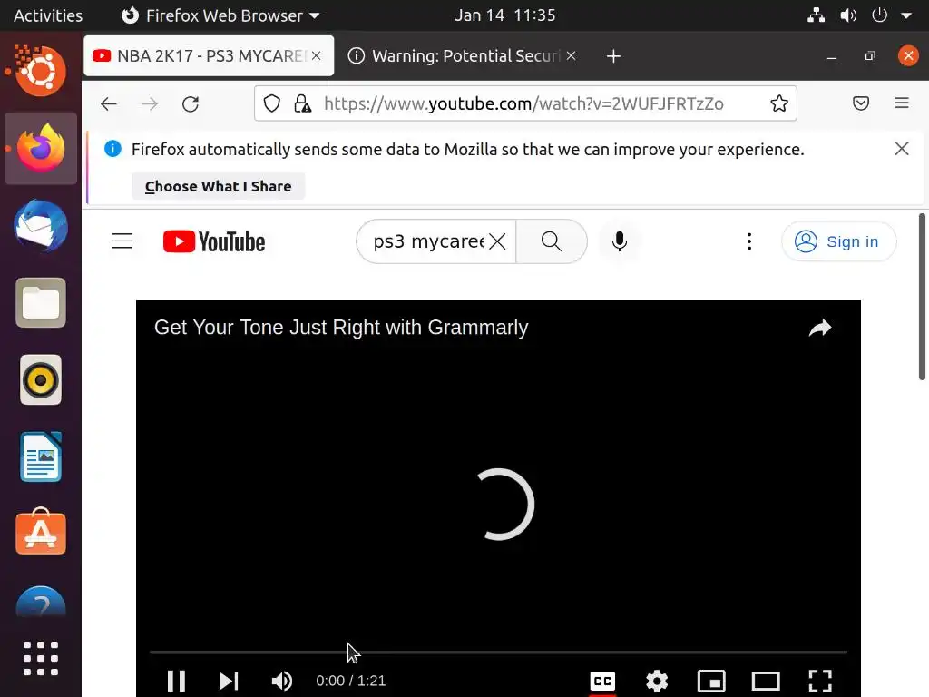Show applications grid in dock
Viewport: 929px width, 697px height.
[40, 659]
